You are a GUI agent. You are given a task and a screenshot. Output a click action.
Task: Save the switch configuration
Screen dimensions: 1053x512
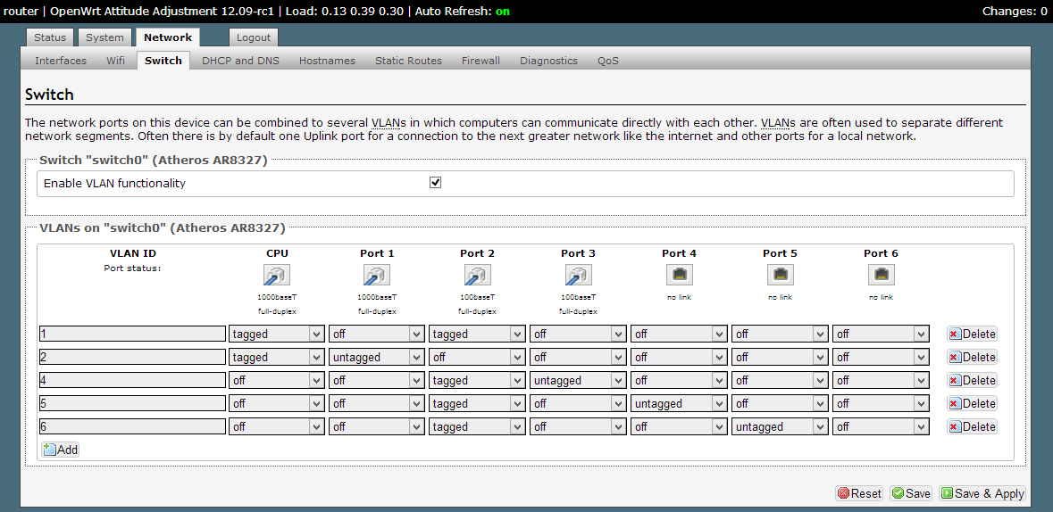(911, 493)
